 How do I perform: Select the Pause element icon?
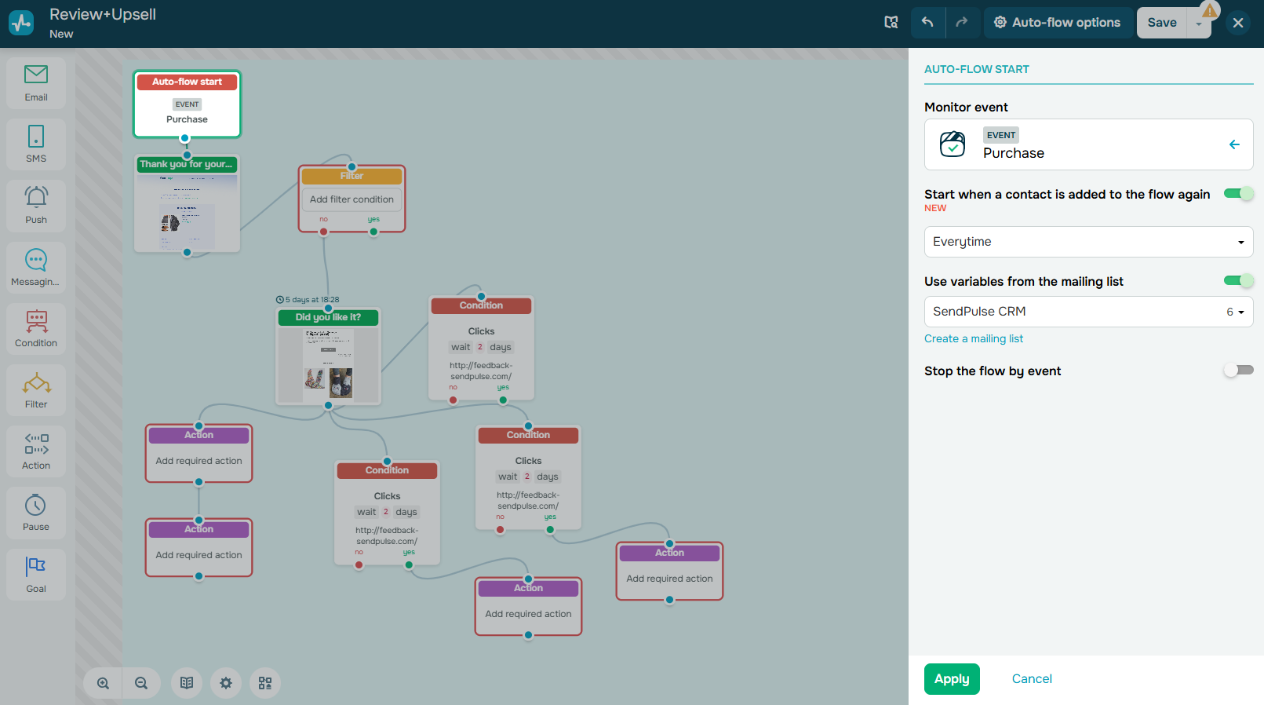point(36,513)
